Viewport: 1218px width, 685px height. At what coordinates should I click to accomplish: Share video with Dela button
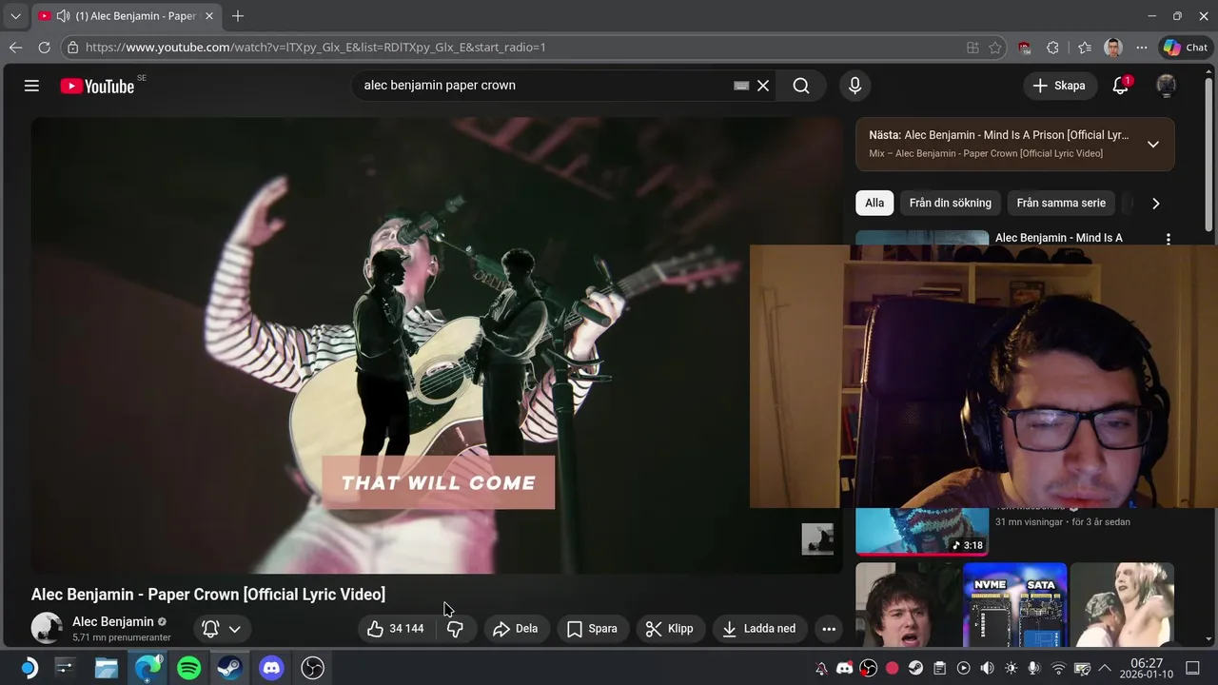(516, 629)
